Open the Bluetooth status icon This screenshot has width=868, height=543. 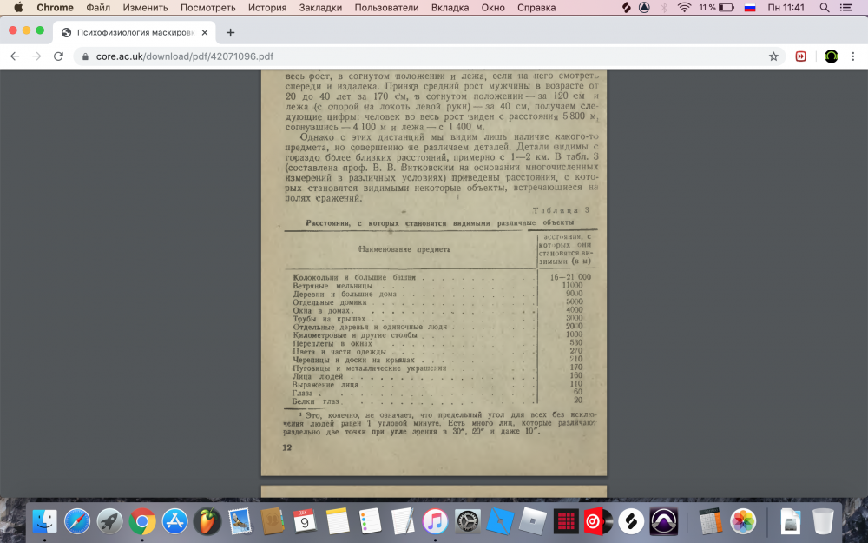click(664, 7)
